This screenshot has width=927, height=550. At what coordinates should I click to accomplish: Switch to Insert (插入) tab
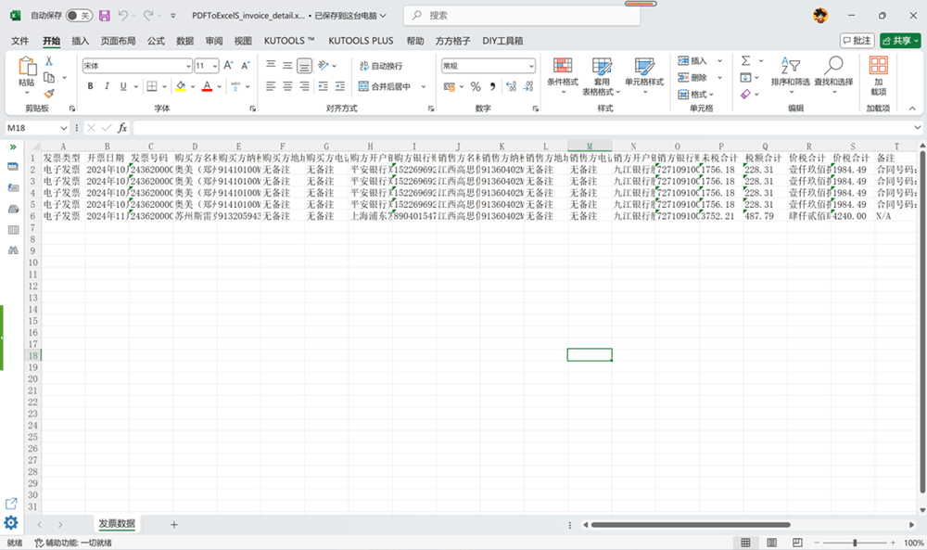click(x=80, y=41)
